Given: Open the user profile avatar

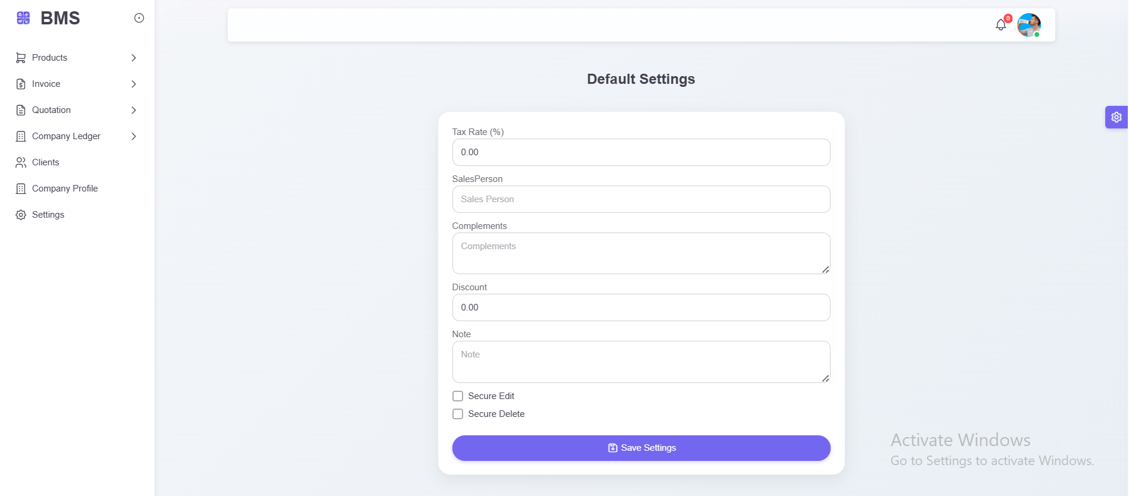Looking at the screenshot, I should tap(1029, 25).
